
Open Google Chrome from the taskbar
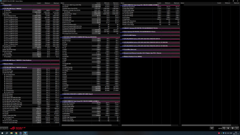pos(16,133)
